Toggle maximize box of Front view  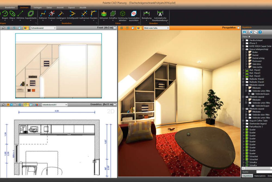tap(115, 28)
